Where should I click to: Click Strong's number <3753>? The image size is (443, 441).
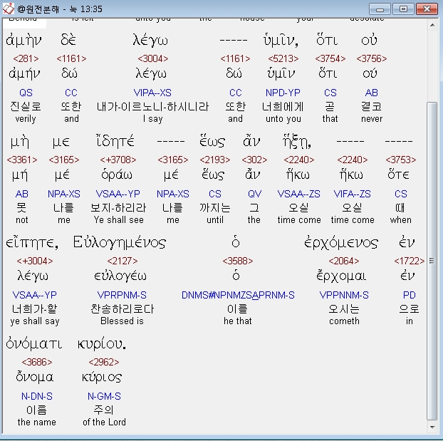tap(400, 160)
